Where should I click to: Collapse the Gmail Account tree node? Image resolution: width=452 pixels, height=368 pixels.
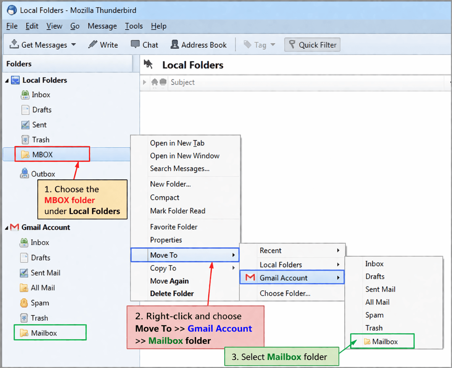click(7, 228)
